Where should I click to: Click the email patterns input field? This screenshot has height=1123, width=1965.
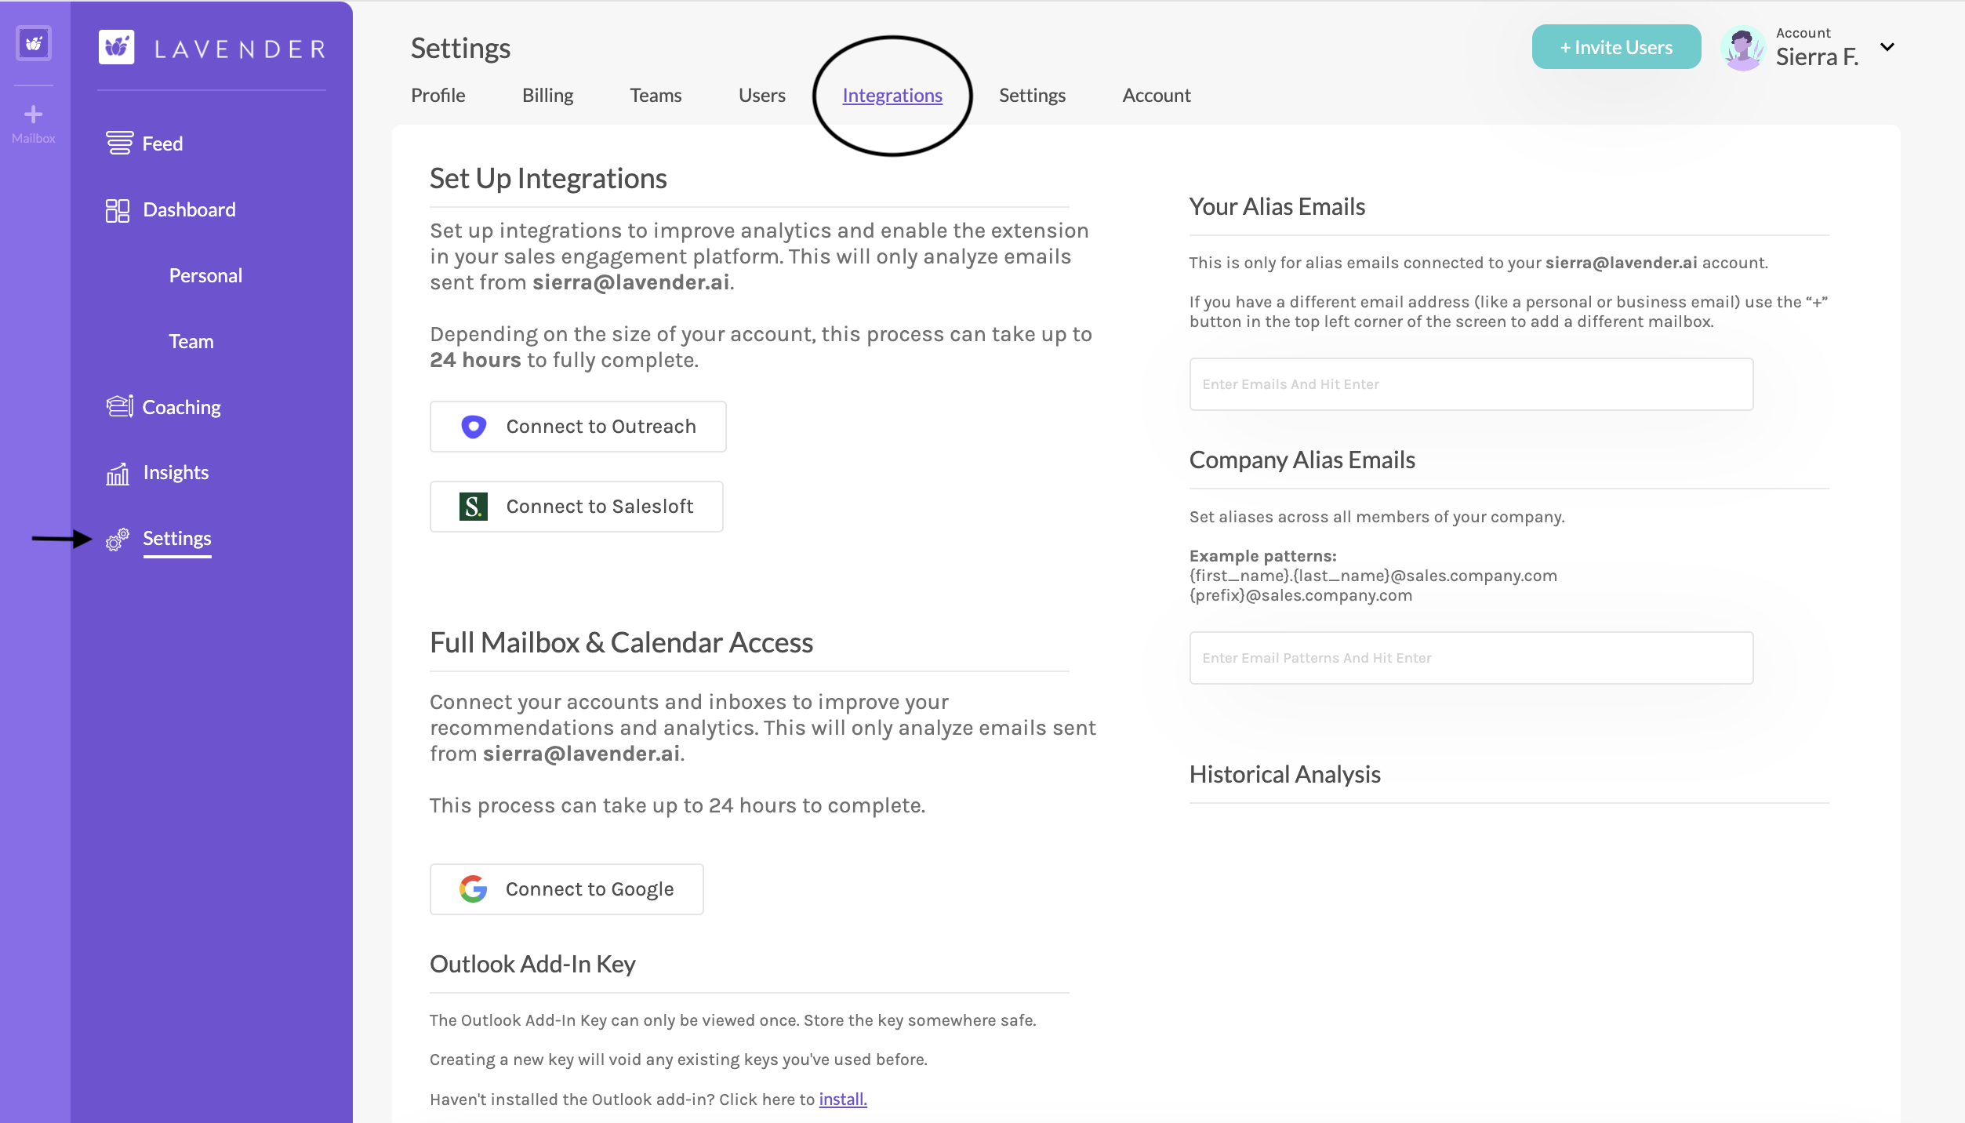click(x=1470, y=658)
